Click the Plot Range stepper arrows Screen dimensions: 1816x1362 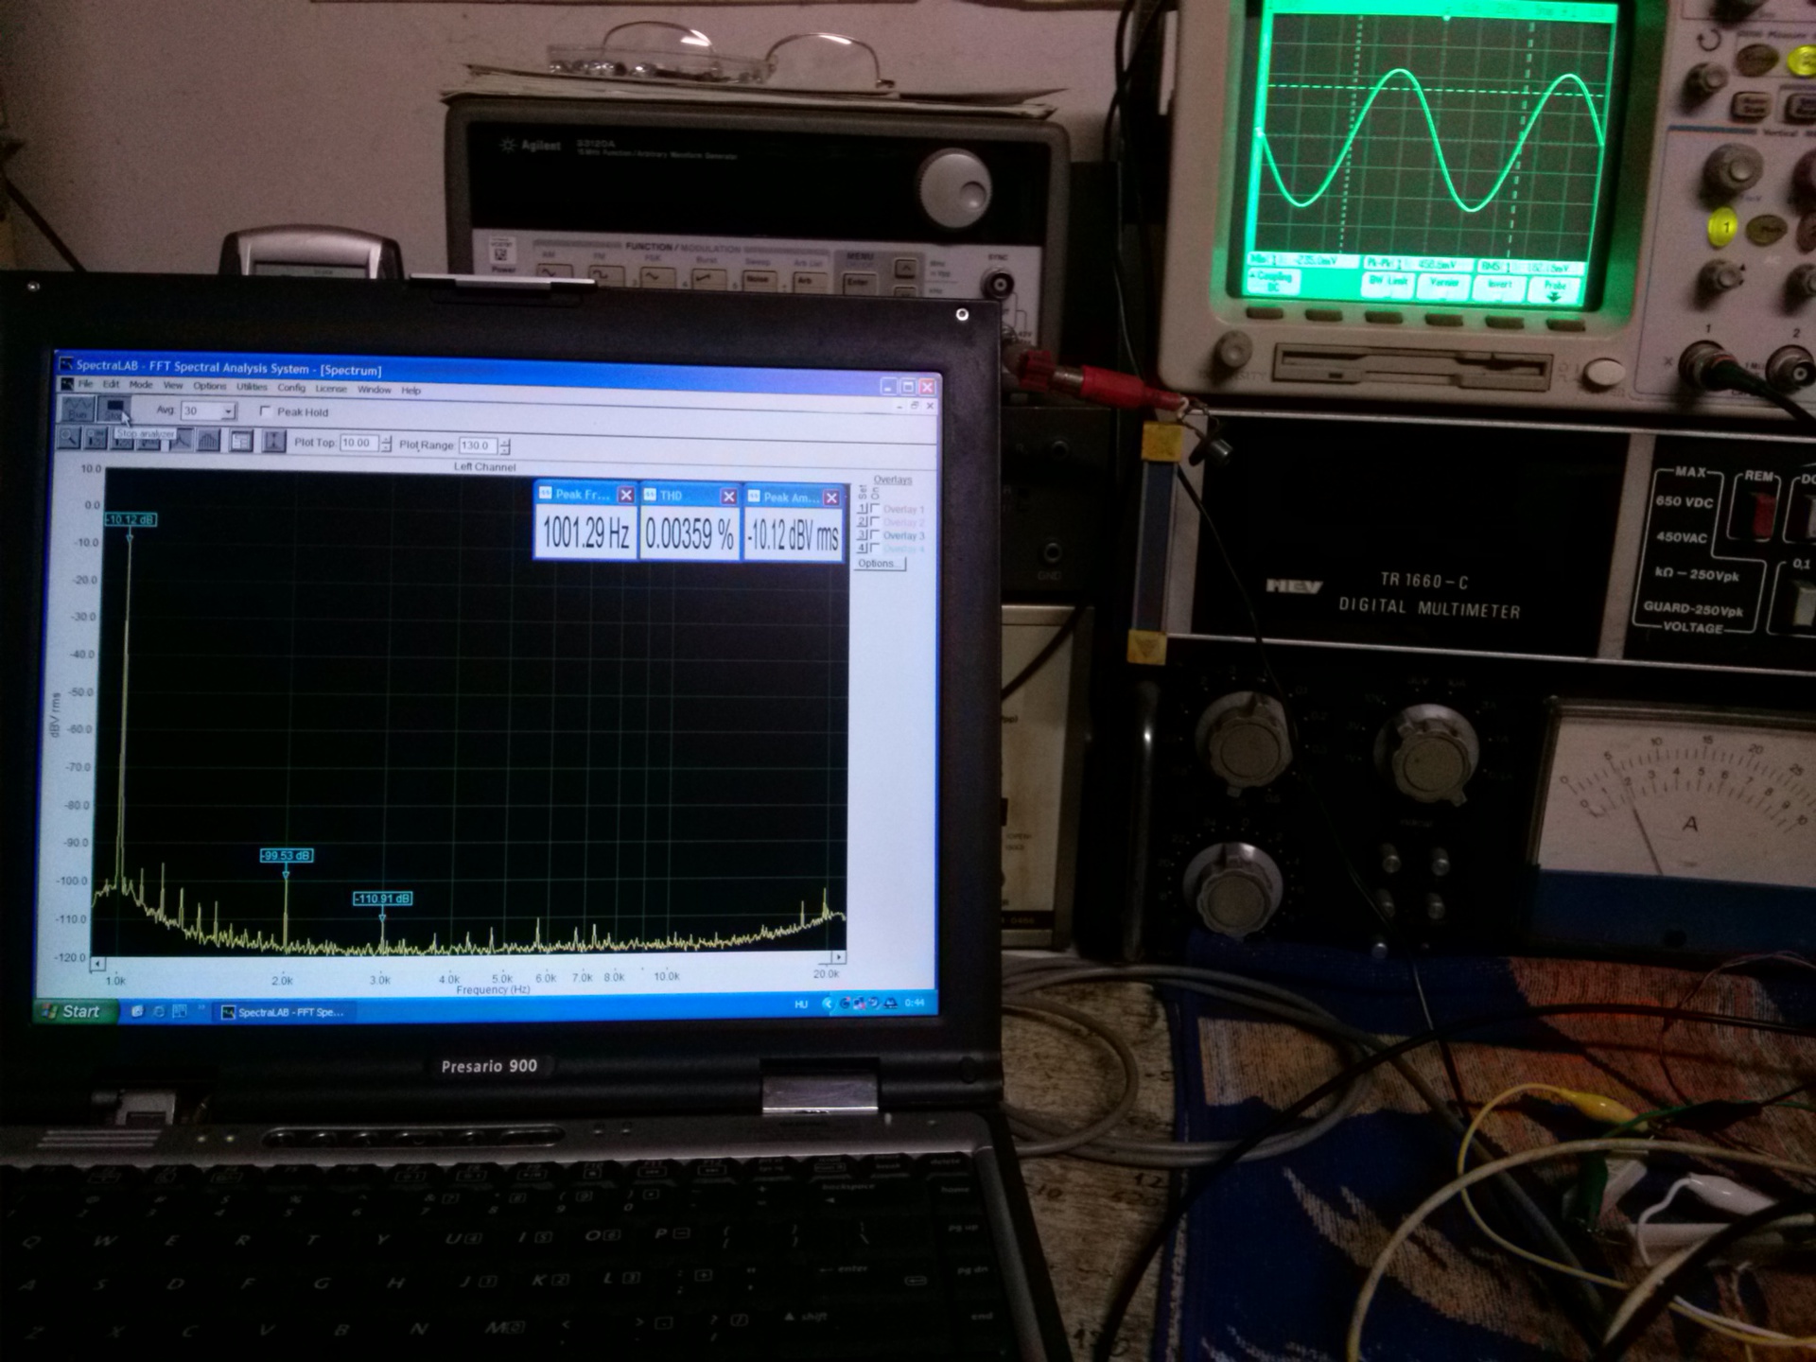(505, 445)
